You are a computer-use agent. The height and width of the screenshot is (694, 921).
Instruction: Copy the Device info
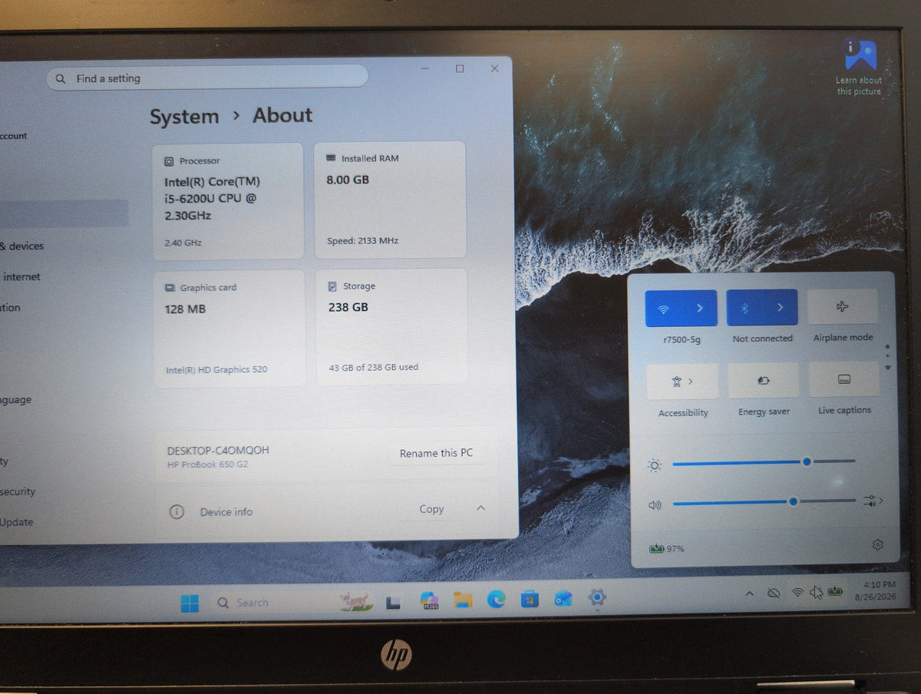coord(431,509)
